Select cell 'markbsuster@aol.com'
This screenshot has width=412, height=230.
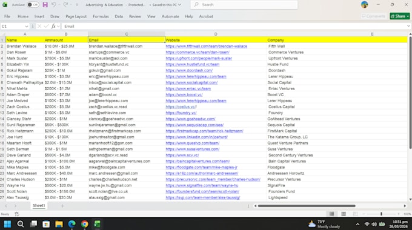(127, 58)
